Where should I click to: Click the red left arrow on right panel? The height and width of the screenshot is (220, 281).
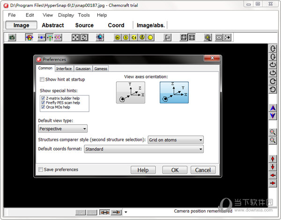coord(273,175)
